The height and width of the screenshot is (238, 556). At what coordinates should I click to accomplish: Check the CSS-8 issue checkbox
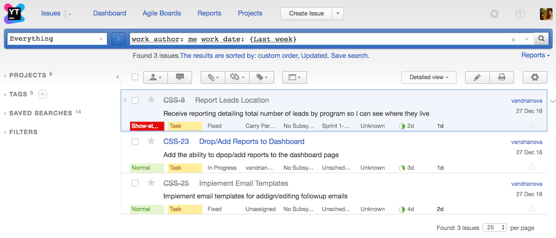[x=135, y=100]
